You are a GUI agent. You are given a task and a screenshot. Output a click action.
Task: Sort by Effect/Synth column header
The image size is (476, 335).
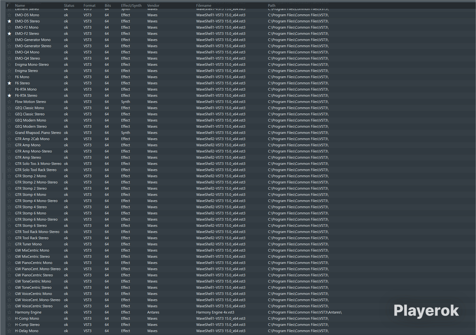(131, 5)
